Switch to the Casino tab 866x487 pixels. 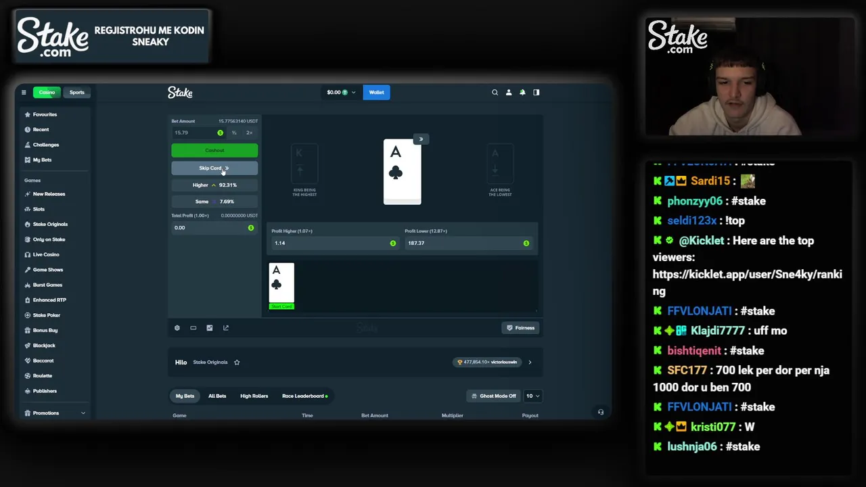[x=47, y=92]
